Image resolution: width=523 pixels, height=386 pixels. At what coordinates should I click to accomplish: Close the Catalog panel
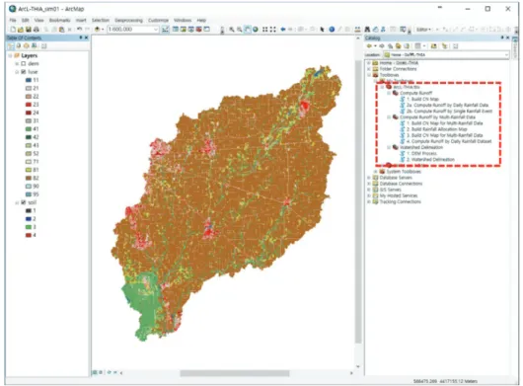point(508,39)
